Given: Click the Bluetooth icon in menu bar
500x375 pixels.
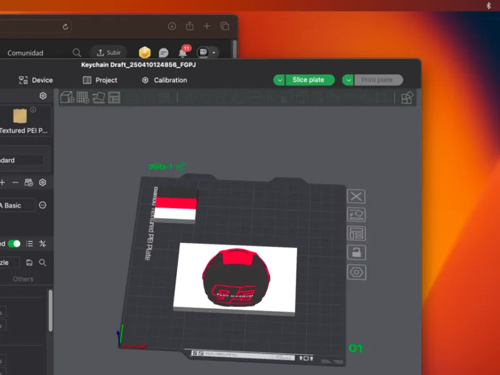Looking at the screenshot, I should [x=489, y=6].
